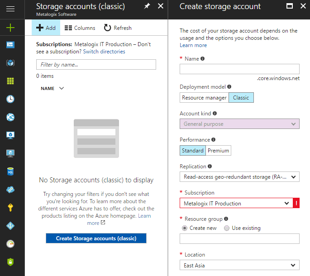
Task: Open the blue diamond Active Directory icon
Action: pyautogui.click(x=10, y=226)
